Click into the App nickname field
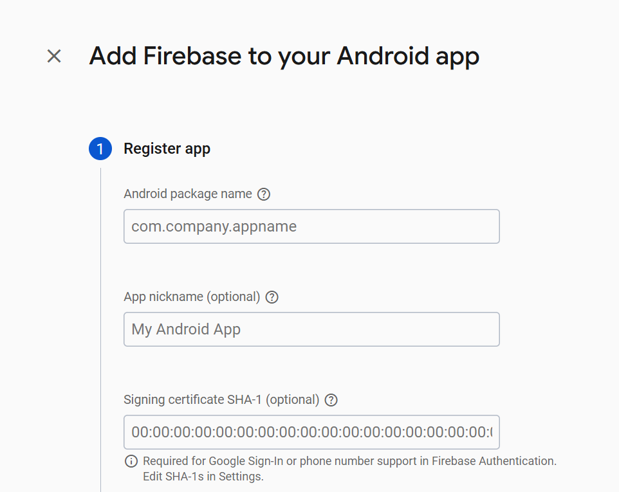Image resolution: width=619 pixels, height=492 pixels. (x=311, y=329)
